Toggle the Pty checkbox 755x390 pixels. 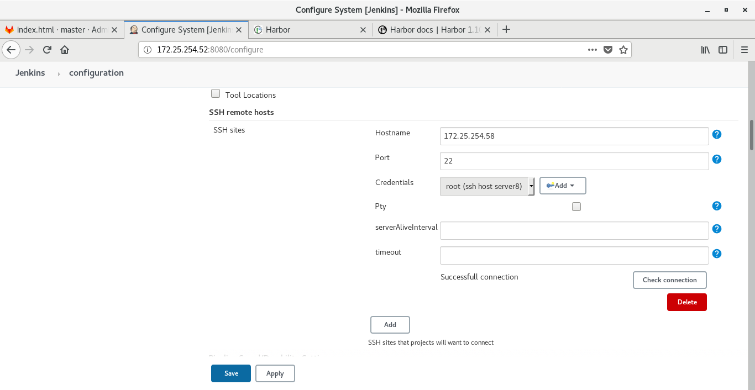[576, 207]
